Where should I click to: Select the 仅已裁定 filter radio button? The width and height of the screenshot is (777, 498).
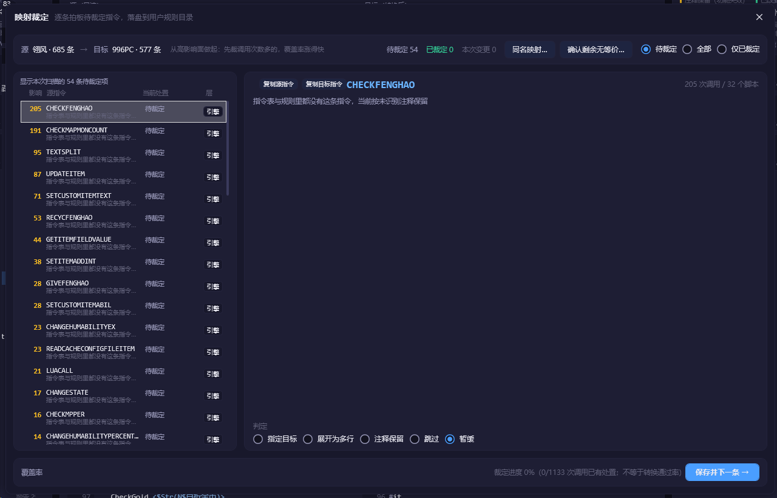coord(722,49)
